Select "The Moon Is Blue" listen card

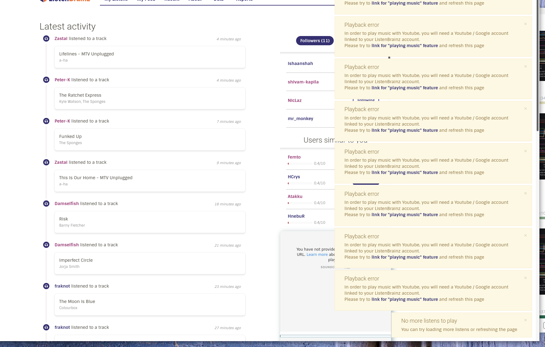[x=150, y=305]
